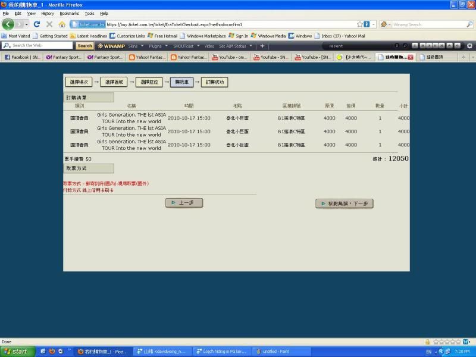Open the File menu
Screen dimensions: 476x357
tap(5, 13)
